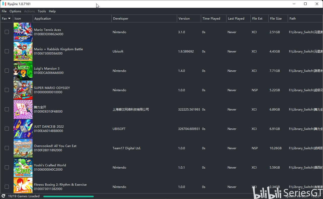Click the Ryujinx logo in title bar
Screen dimensions: 323x199
pos(4,4)
